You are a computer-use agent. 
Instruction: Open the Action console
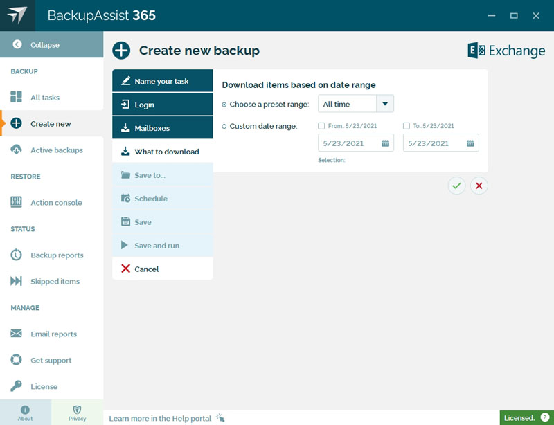coord(51,202)
